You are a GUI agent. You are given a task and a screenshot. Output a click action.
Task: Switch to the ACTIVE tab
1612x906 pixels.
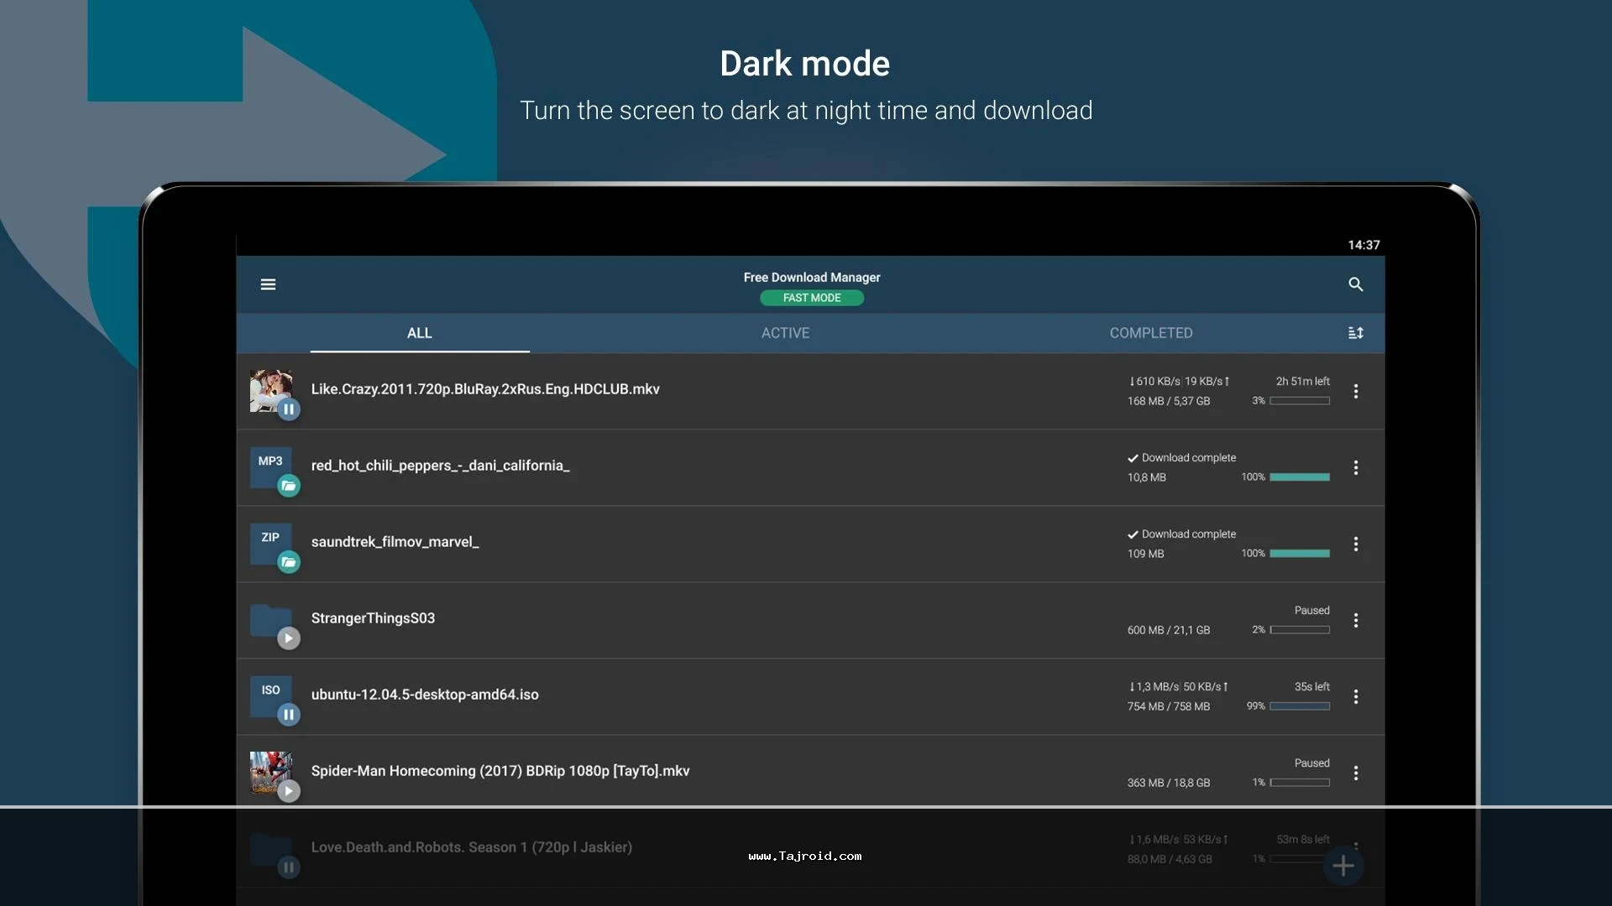[x=785, y=333]
